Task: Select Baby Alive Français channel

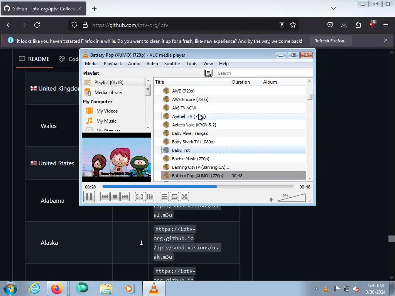Action: pos(233,133)
